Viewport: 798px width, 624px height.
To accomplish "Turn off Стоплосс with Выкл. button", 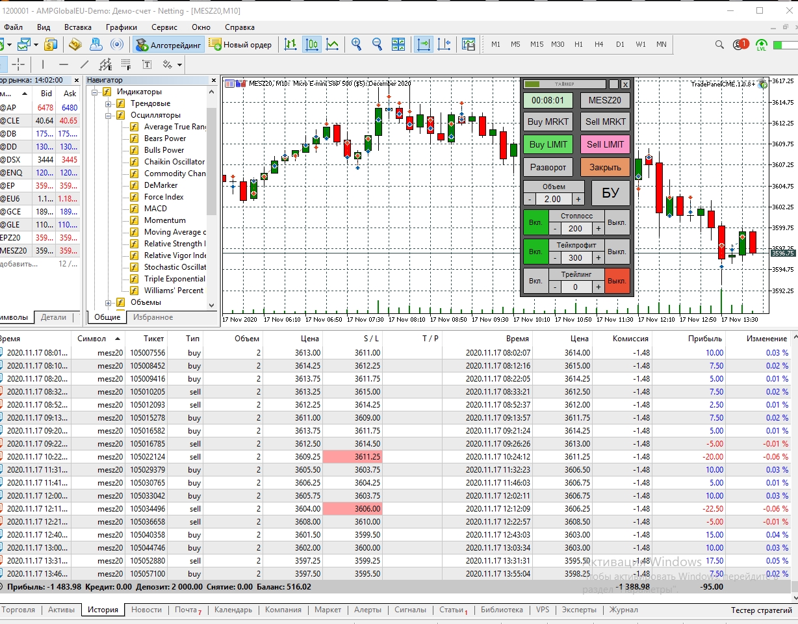I will tap(617, 222).
